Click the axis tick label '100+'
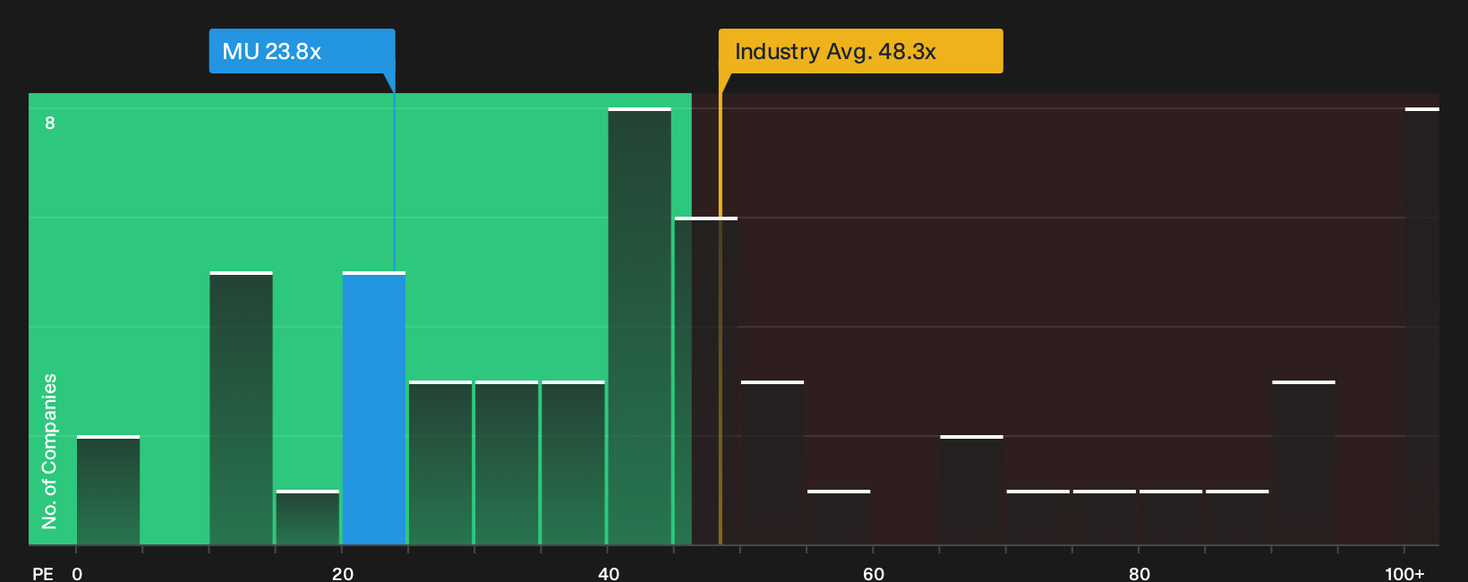Screen dimensions: 1468x582 pyautogui.click(x=1404, y=573)
